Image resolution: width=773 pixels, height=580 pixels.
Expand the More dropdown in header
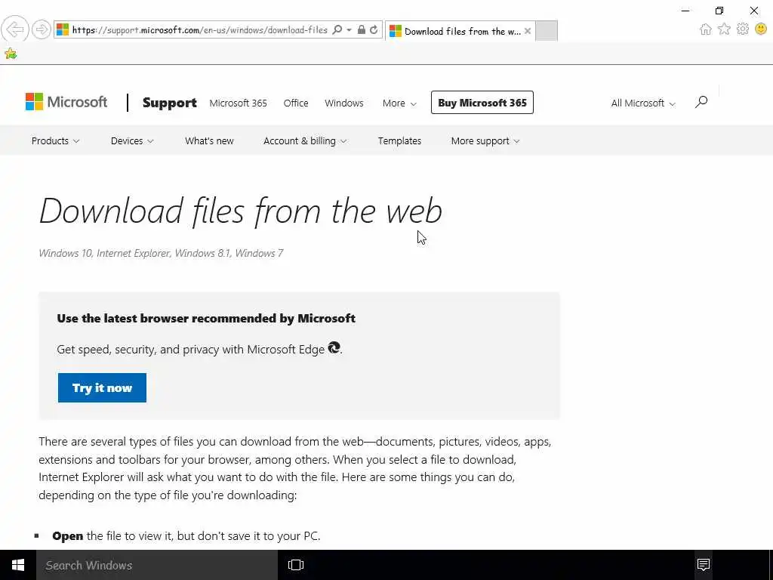pos(399,103)
